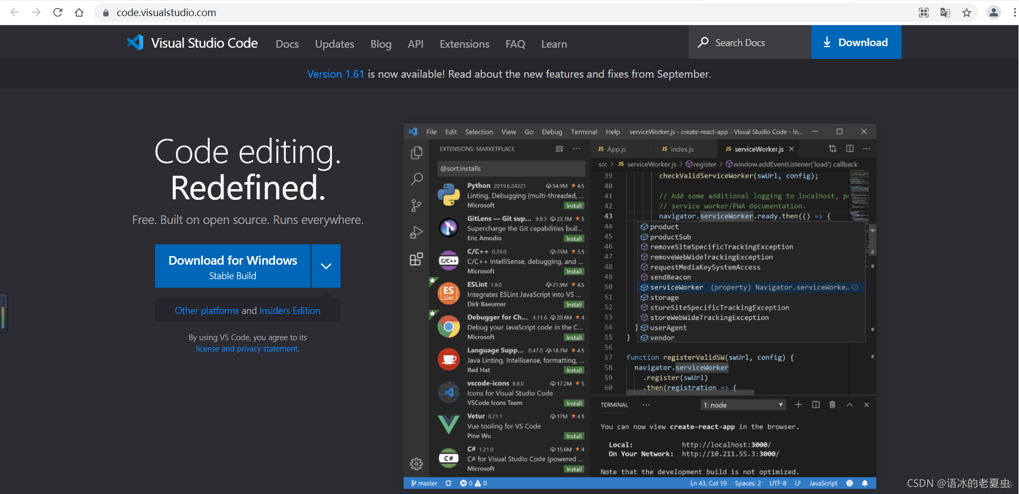Reload the page with refresh icon
Image resolution: width=1019 pixels, height=494 pixels.
point(57,12)
